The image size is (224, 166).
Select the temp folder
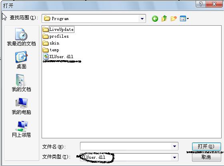51,50
